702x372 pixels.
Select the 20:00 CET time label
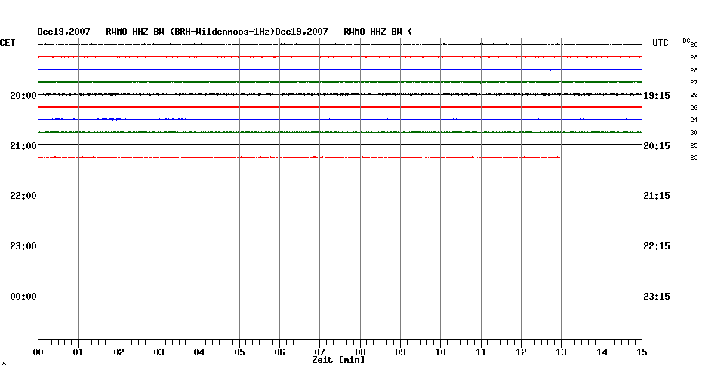pos(23,96)
